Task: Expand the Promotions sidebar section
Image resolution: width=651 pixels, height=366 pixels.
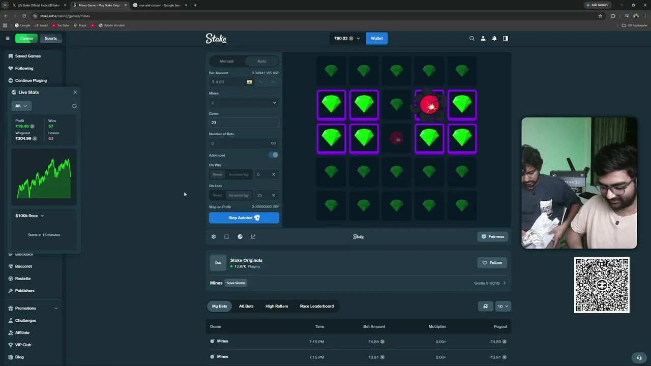Action: coord(33,308)
